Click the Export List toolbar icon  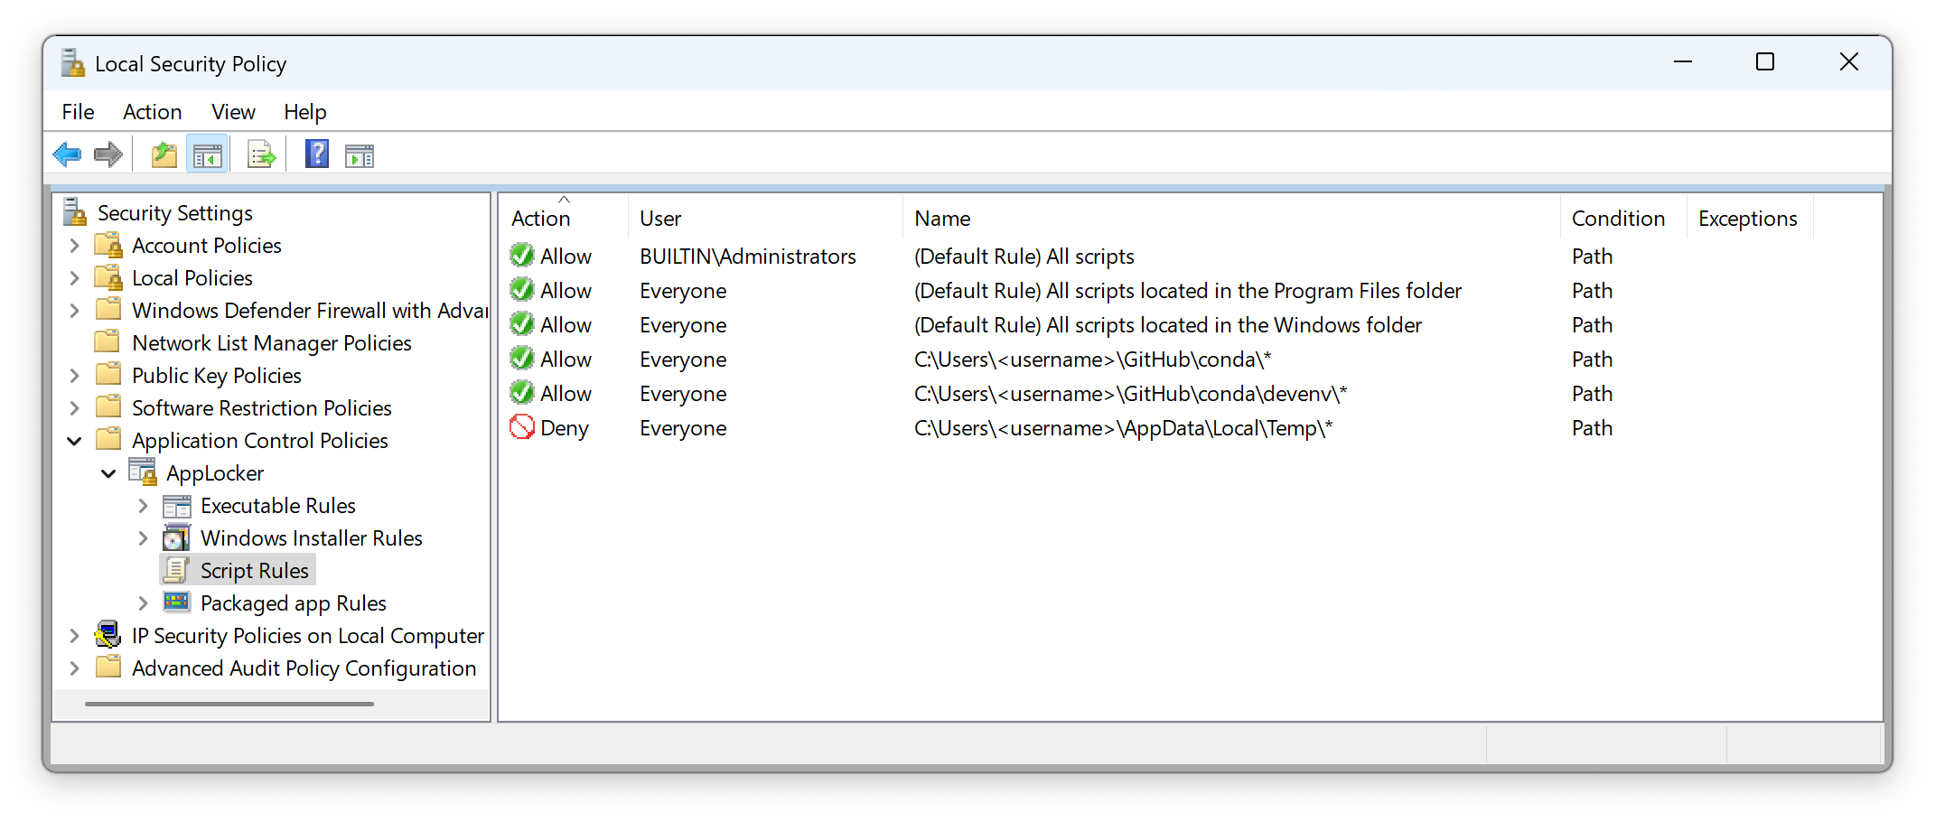click(x=261, y=155)
